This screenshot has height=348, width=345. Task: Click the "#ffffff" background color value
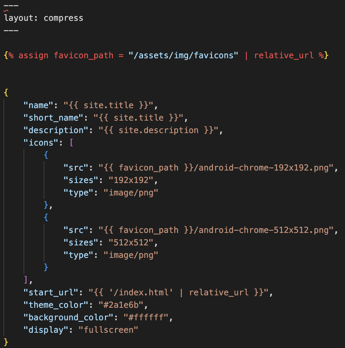point(143,317)
